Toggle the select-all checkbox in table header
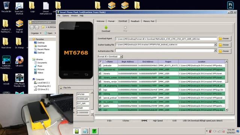Image resolution: width=240 pixels, height=135 pixels. pyautogui.click(x=100, y=61)
